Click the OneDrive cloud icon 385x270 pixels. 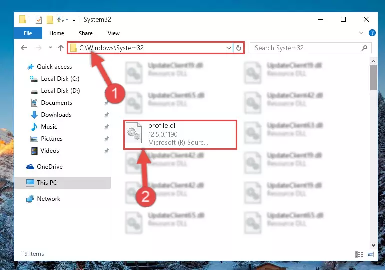pyautogui.click(x=30, y=167)
